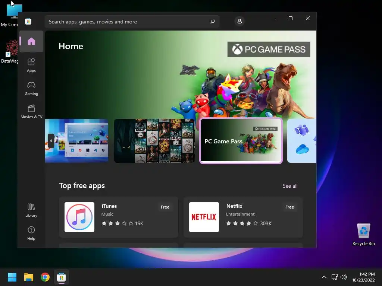The width and height of the screenshot is (382, 286).
Task: Open the Netflix app title
Action: click(234, 206)
